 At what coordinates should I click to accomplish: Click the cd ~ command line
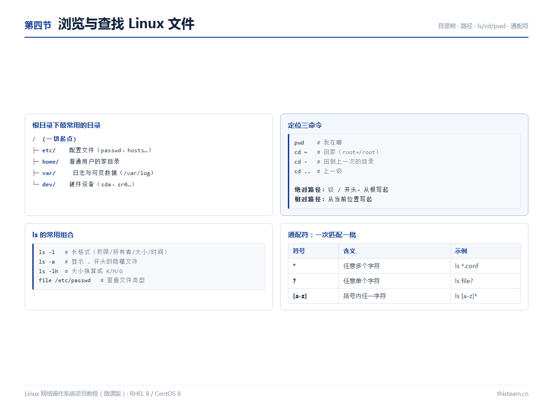337,152
